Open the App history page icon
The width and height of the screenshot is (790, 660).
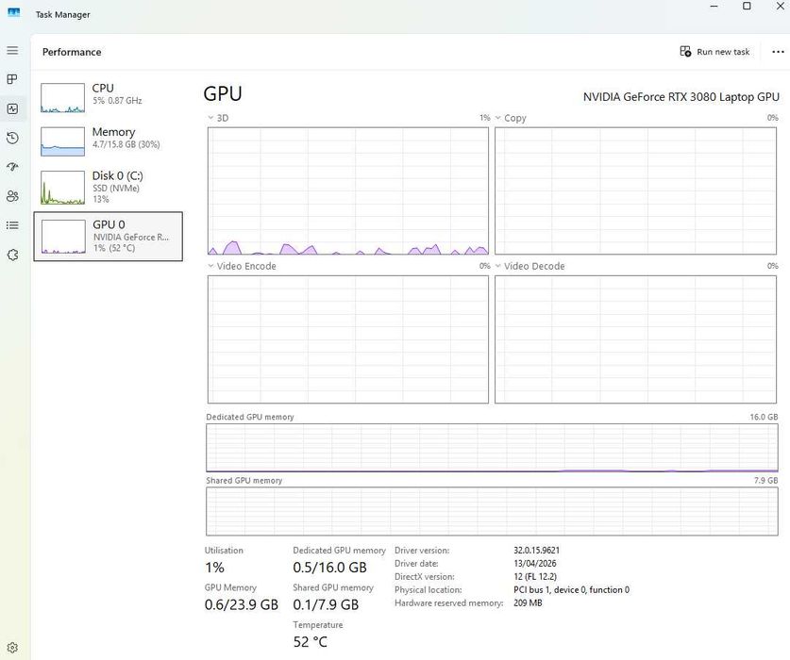(12, 138)
